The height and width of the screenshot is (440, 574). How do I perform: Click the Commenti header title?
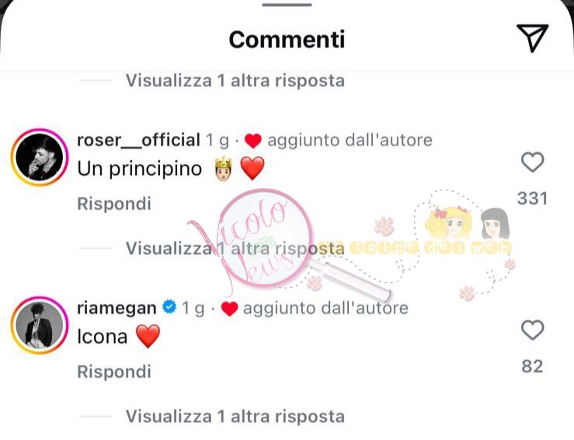(287, 39)
